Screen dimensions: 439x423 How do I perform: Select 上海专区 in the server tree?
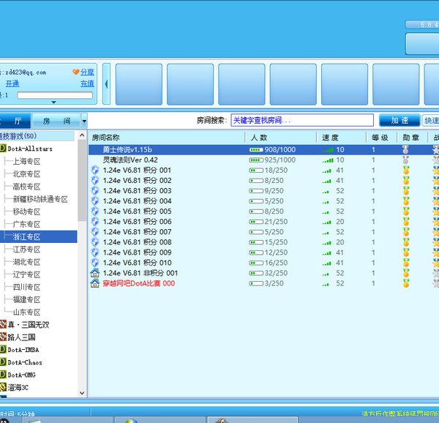click(x=26, y=162)
